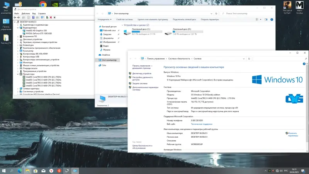Click the preview pane icon in Explorer toolbar
309x174 pixels.
pyautogui.click(x=266, y=20)
